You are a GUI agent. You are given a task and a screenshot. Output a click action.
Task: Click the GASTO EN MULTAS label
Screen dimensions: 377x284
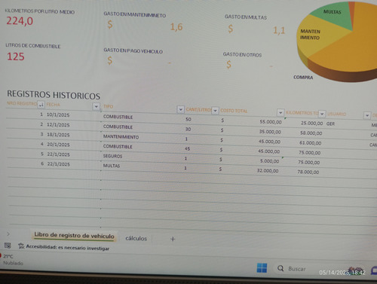[246, 17]
